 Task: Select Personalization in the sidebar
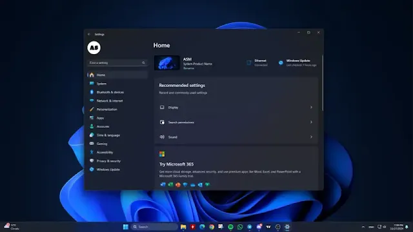click(117, 110)
